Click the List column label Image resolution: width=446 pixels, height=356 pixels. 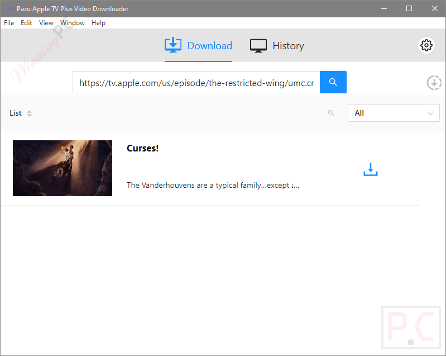pos(16,113)
